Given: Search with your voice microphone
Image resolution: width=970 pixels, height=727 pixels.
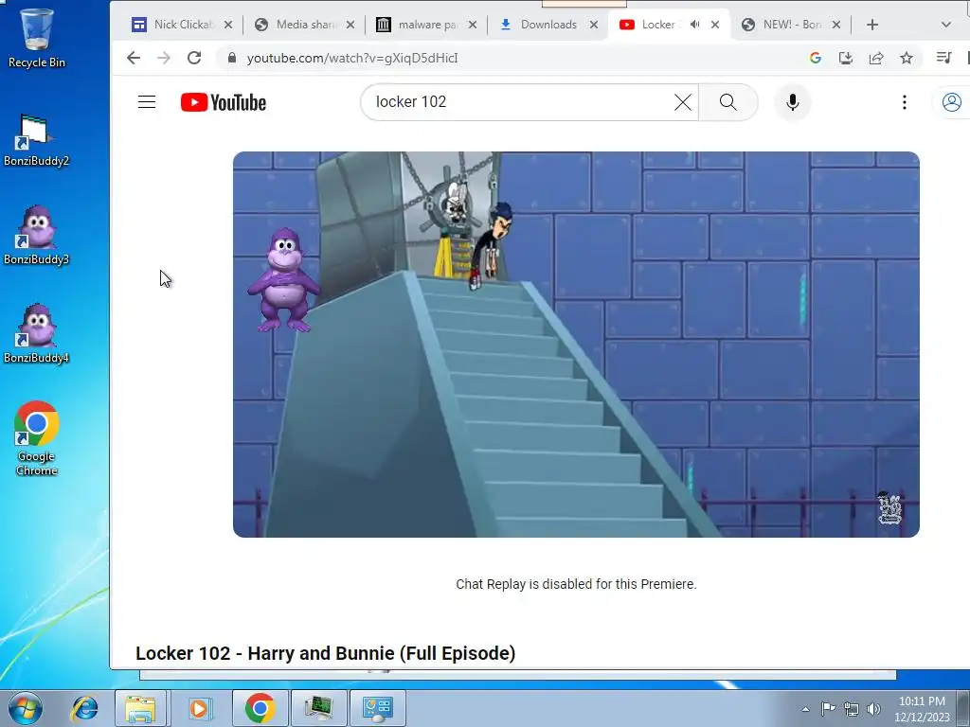Looking at the screenshot, I should tap(793, 102).
